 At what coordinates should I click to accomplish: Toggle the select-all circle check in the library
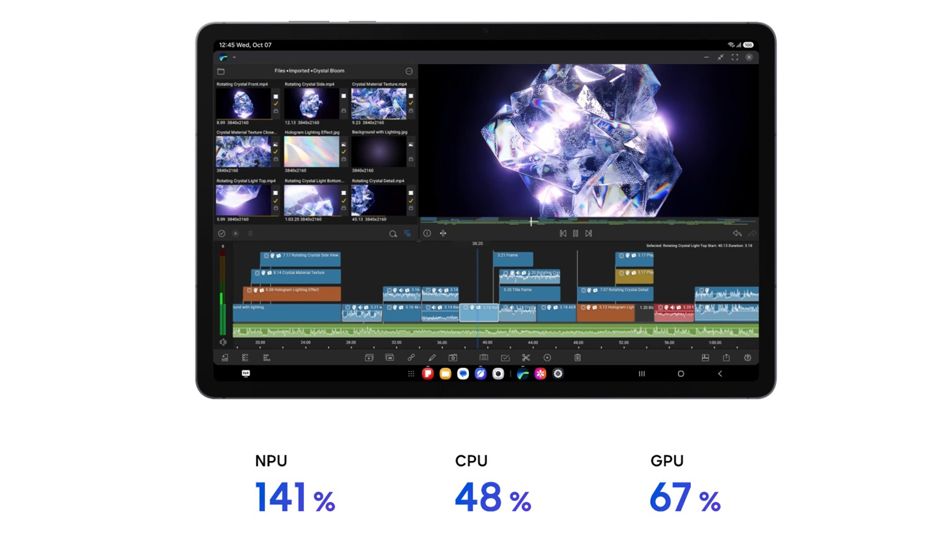pyautogui.click(x=222, y=234)
